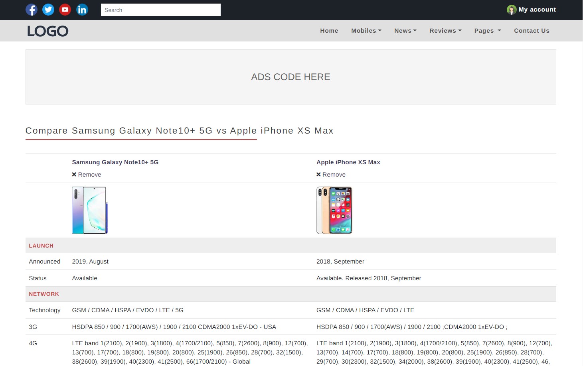Navigate to the Home menu item

coord(329,31)
